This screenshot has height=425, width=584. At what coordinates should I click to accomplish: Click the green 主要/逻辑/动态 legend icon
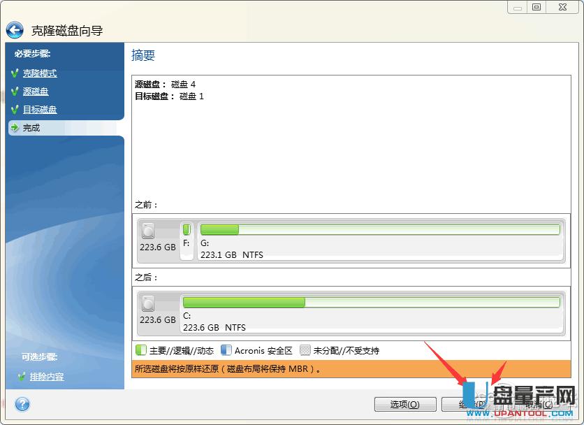(140, 350)
